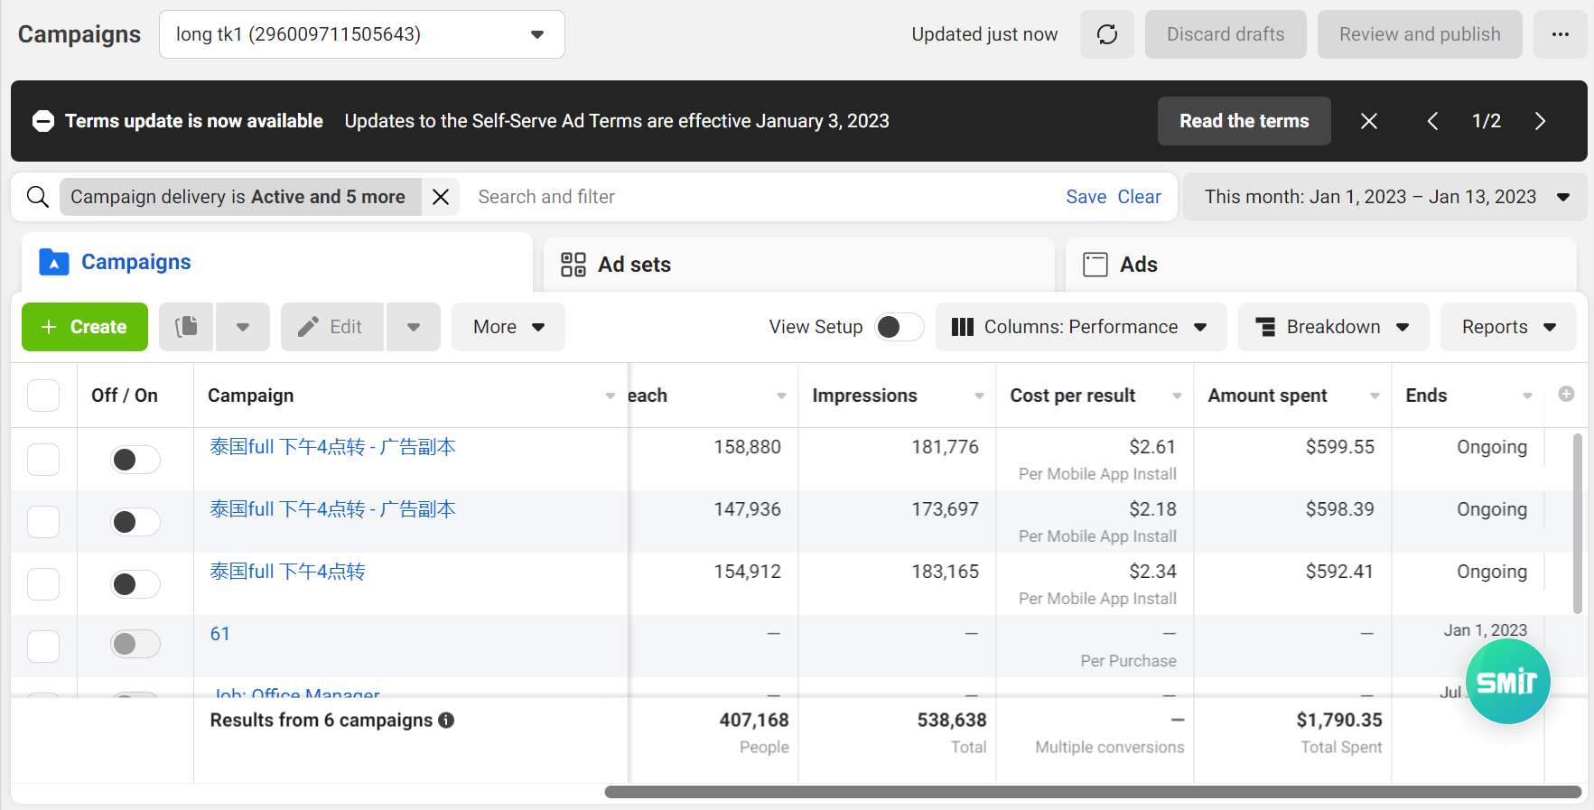
Task: Remove the Campaign delivery filter
Action: tap(441, 197)
